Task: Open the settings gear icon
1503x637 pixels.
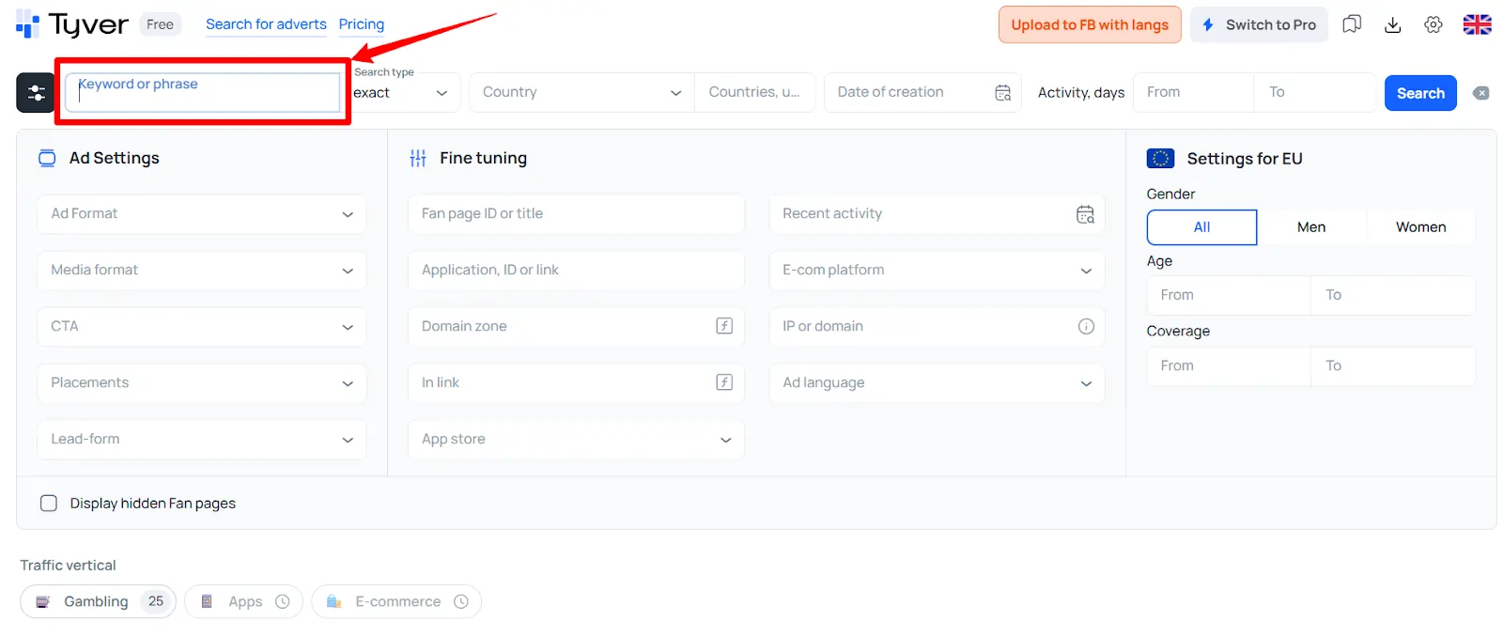Action: click(1433, 24)
